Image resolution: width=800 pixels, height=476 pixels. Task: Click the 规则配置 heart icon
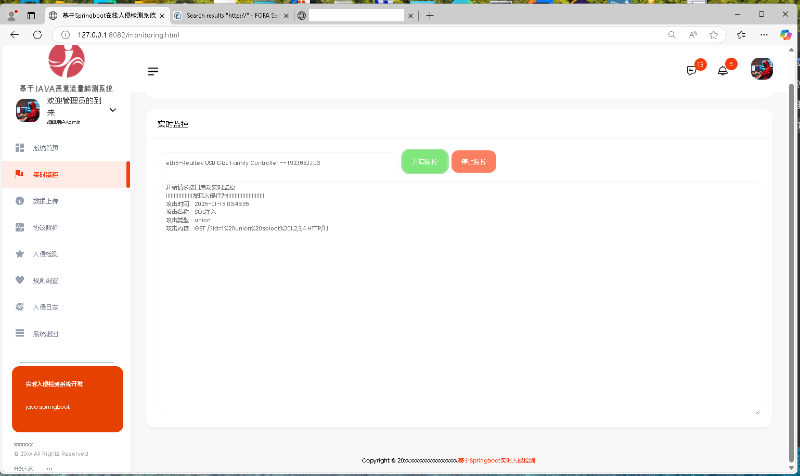[19, 280]
